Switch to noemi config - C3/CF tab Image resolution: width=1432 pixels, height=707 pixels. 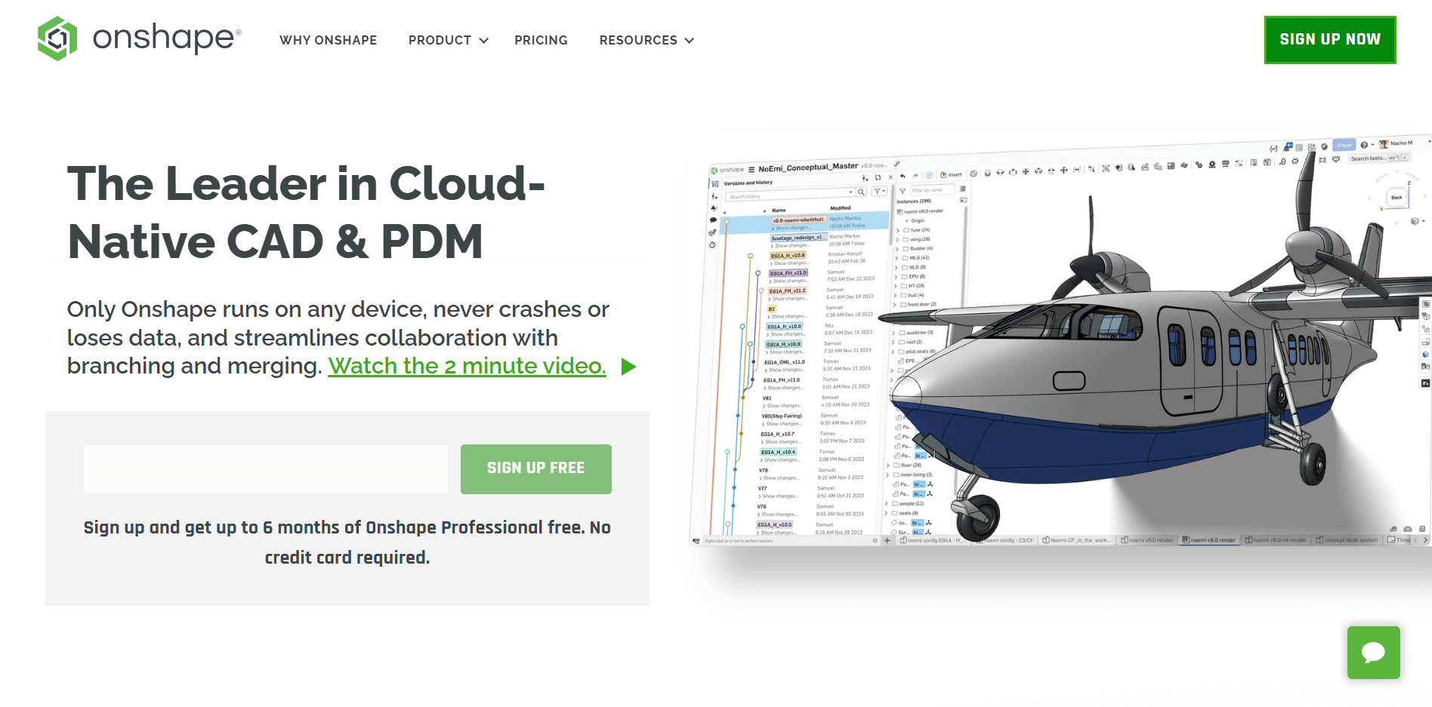coord(1005,540)
